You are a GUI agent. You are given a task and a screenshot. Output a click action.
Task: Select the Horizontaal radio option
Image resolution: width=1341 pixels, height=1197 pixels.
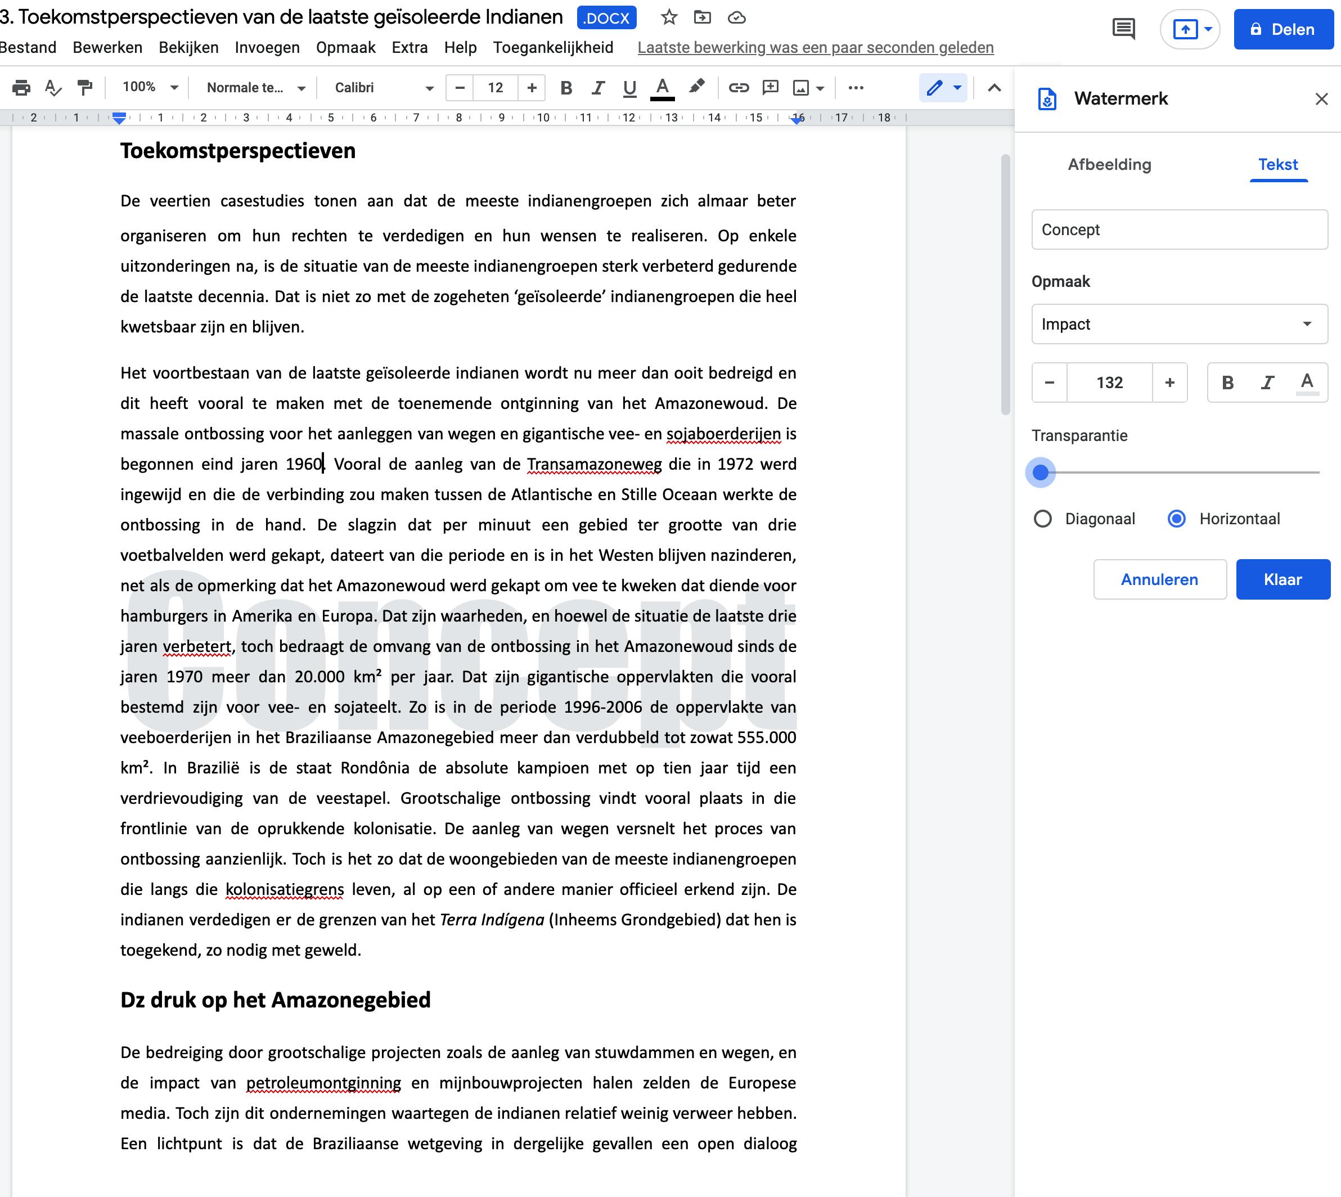(x=1177, y=519)
